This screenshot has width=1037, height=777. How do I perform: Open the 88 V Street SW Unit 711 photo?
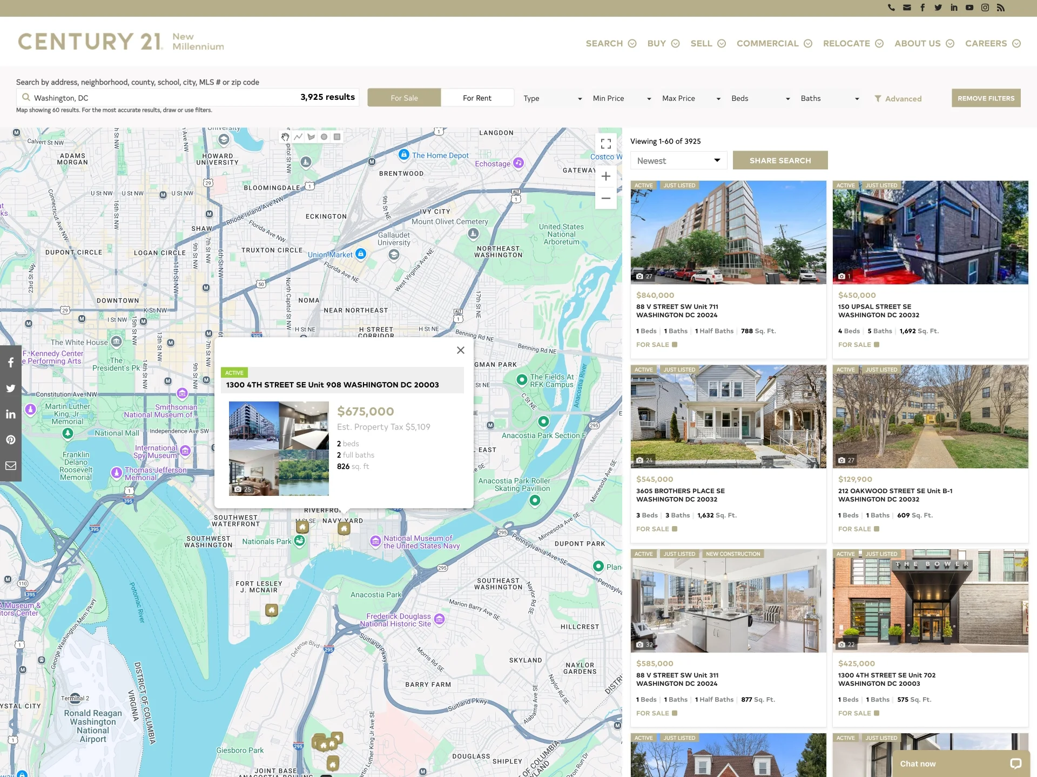[x=729, y=233]
